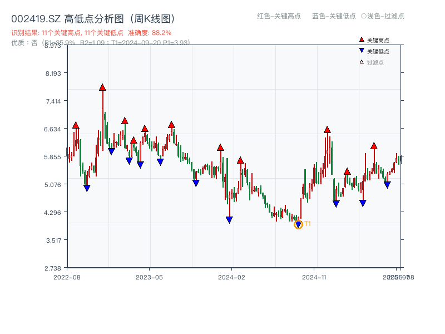Click the 周K线图 label in the title
This screenshot has height=334, width=445.
pos(150,17)
